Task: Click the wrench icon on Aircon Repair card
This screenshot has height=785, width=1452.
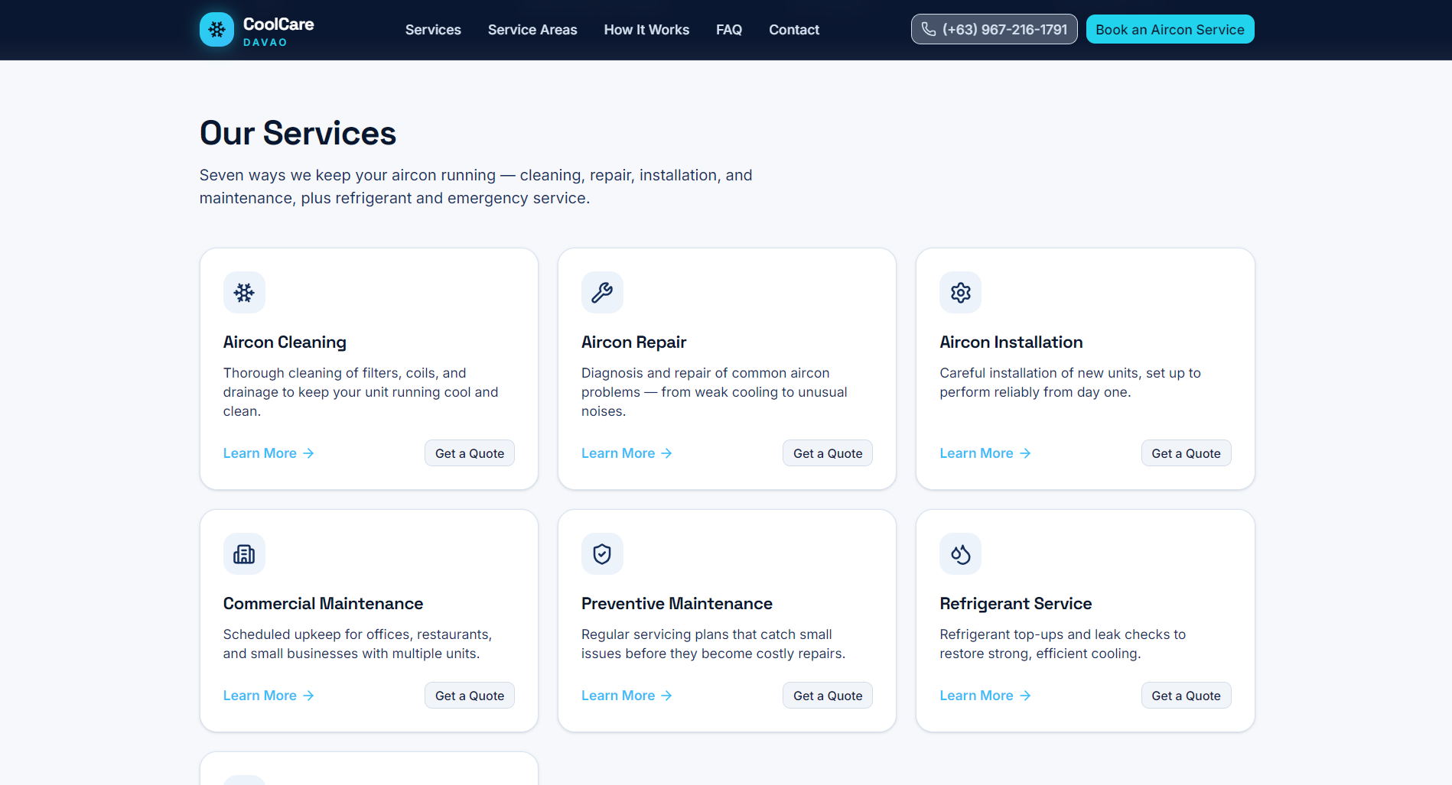Action: [x=602, y=293]
